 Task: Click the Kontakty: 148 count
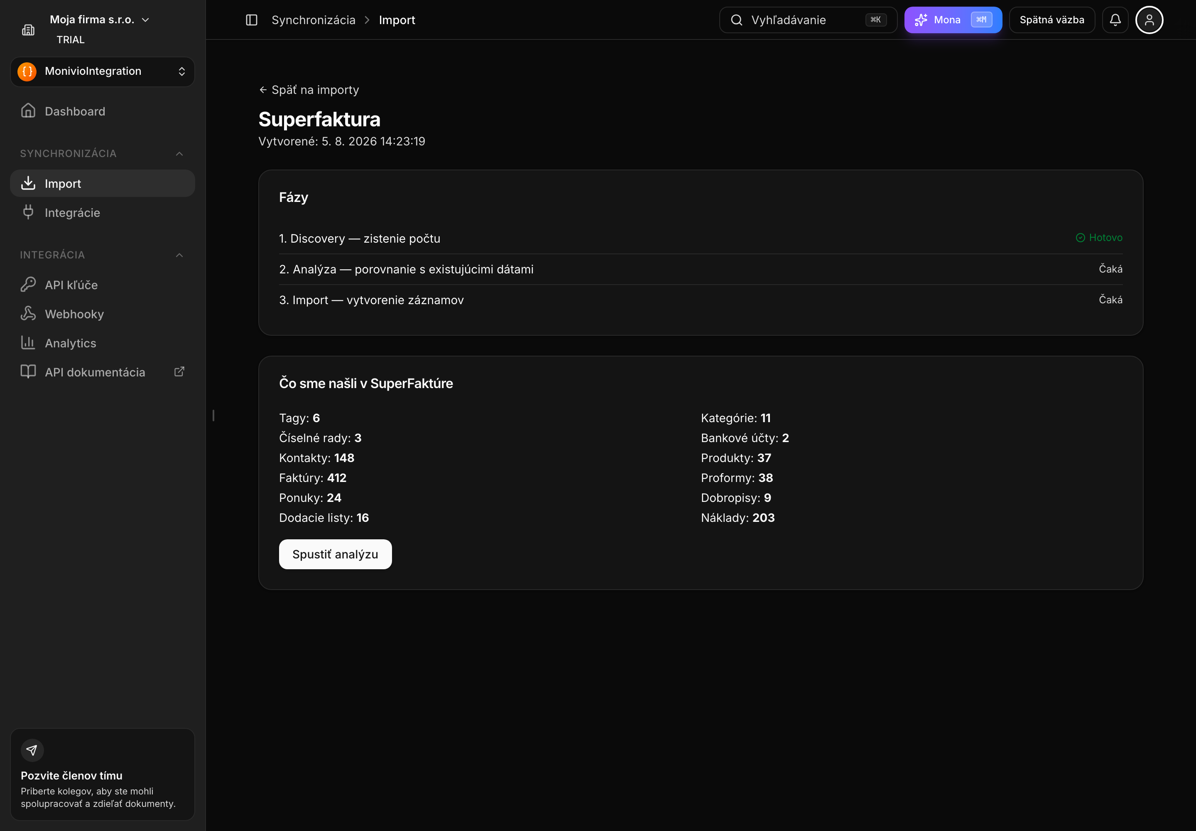(x=316, y=458)
